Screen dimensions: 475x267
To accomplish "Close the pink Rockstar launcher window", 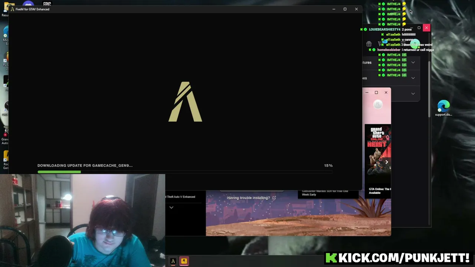I will [386, 92].
